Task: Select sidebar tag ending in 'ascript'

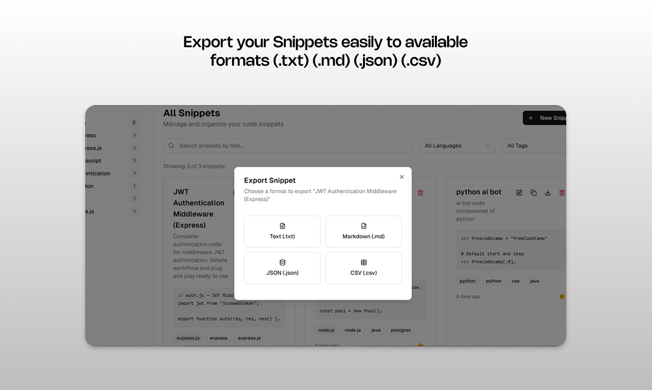Action: [x=93, y=161]
